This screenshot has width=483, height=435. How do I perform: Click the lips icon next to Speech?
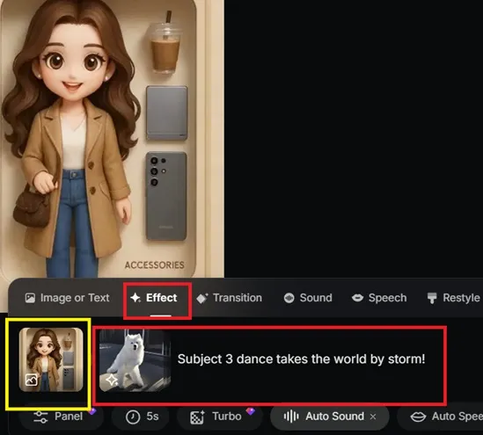[x=357, y=298]
